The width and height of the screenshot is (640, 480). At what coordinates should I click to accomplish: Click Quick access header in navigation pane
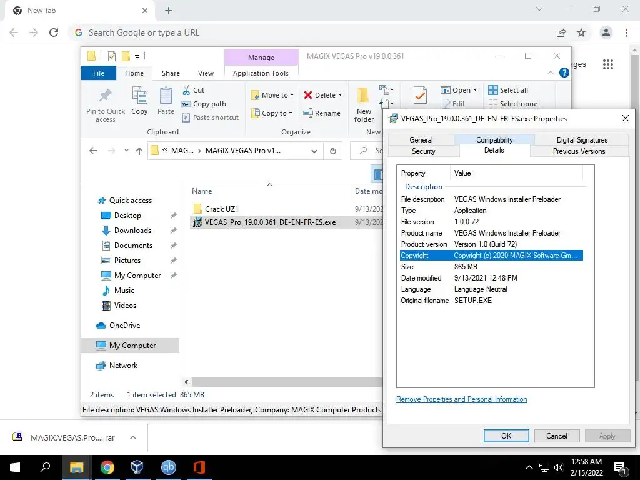pyautogui.click(x=130, y=201)
